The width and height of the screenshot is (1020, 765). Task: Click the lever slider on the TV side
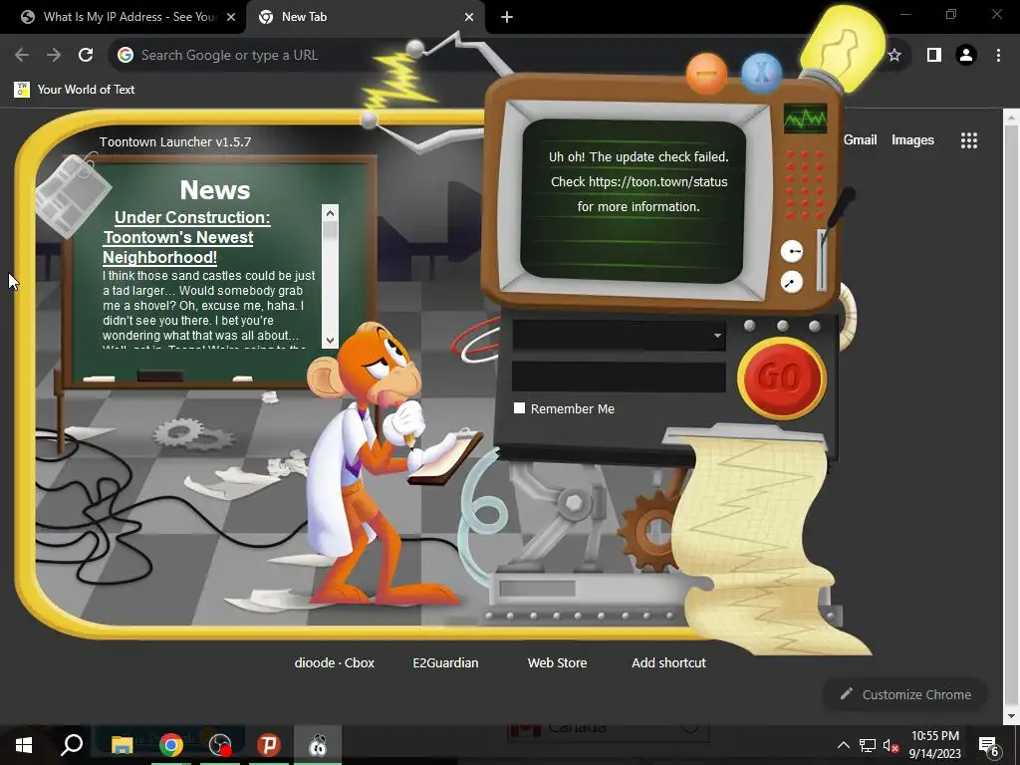coord(822,260)
